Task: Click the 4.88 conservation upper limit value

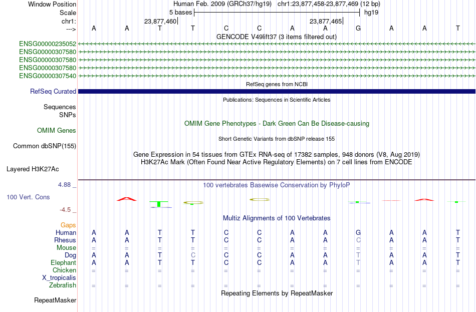Action: coord(64,185)
